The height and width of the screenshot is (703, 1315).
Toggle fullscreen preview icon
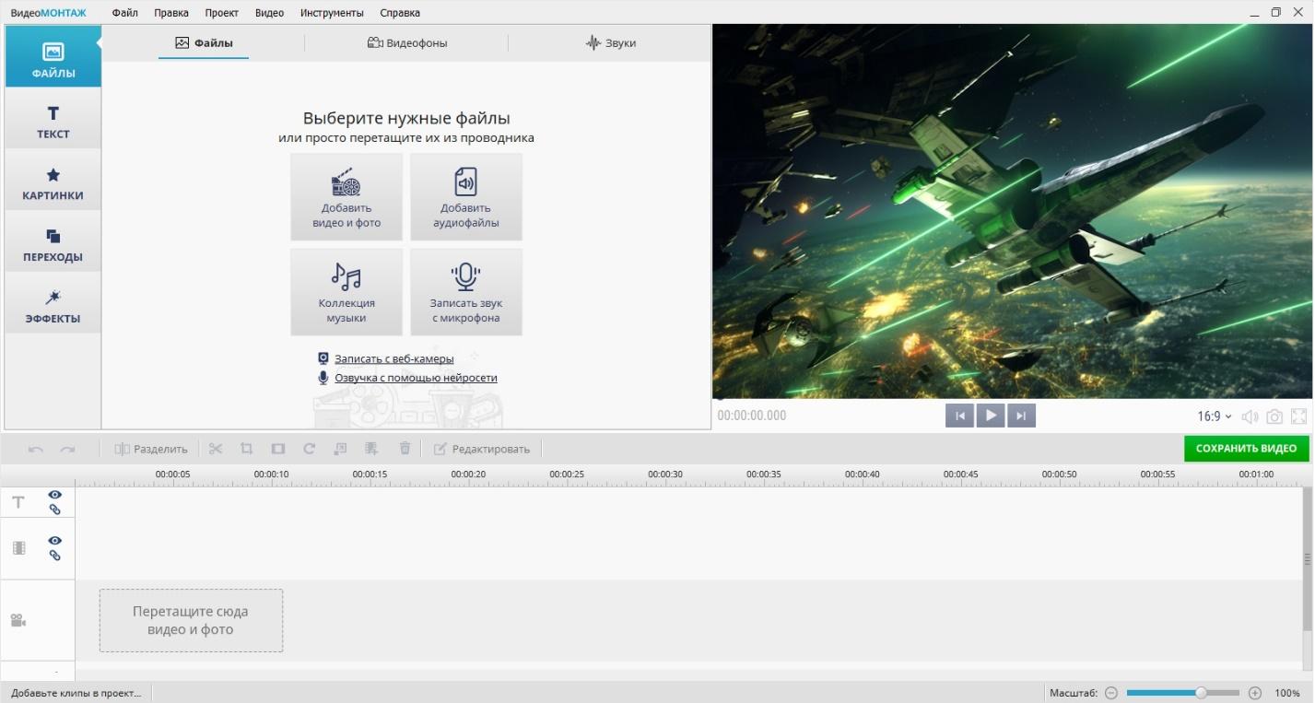(x=1298, y=416)
